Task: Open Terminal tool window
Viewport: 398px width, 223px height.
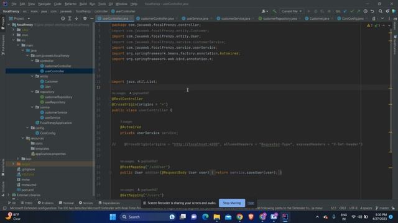Action: click(x=67, y=203)
